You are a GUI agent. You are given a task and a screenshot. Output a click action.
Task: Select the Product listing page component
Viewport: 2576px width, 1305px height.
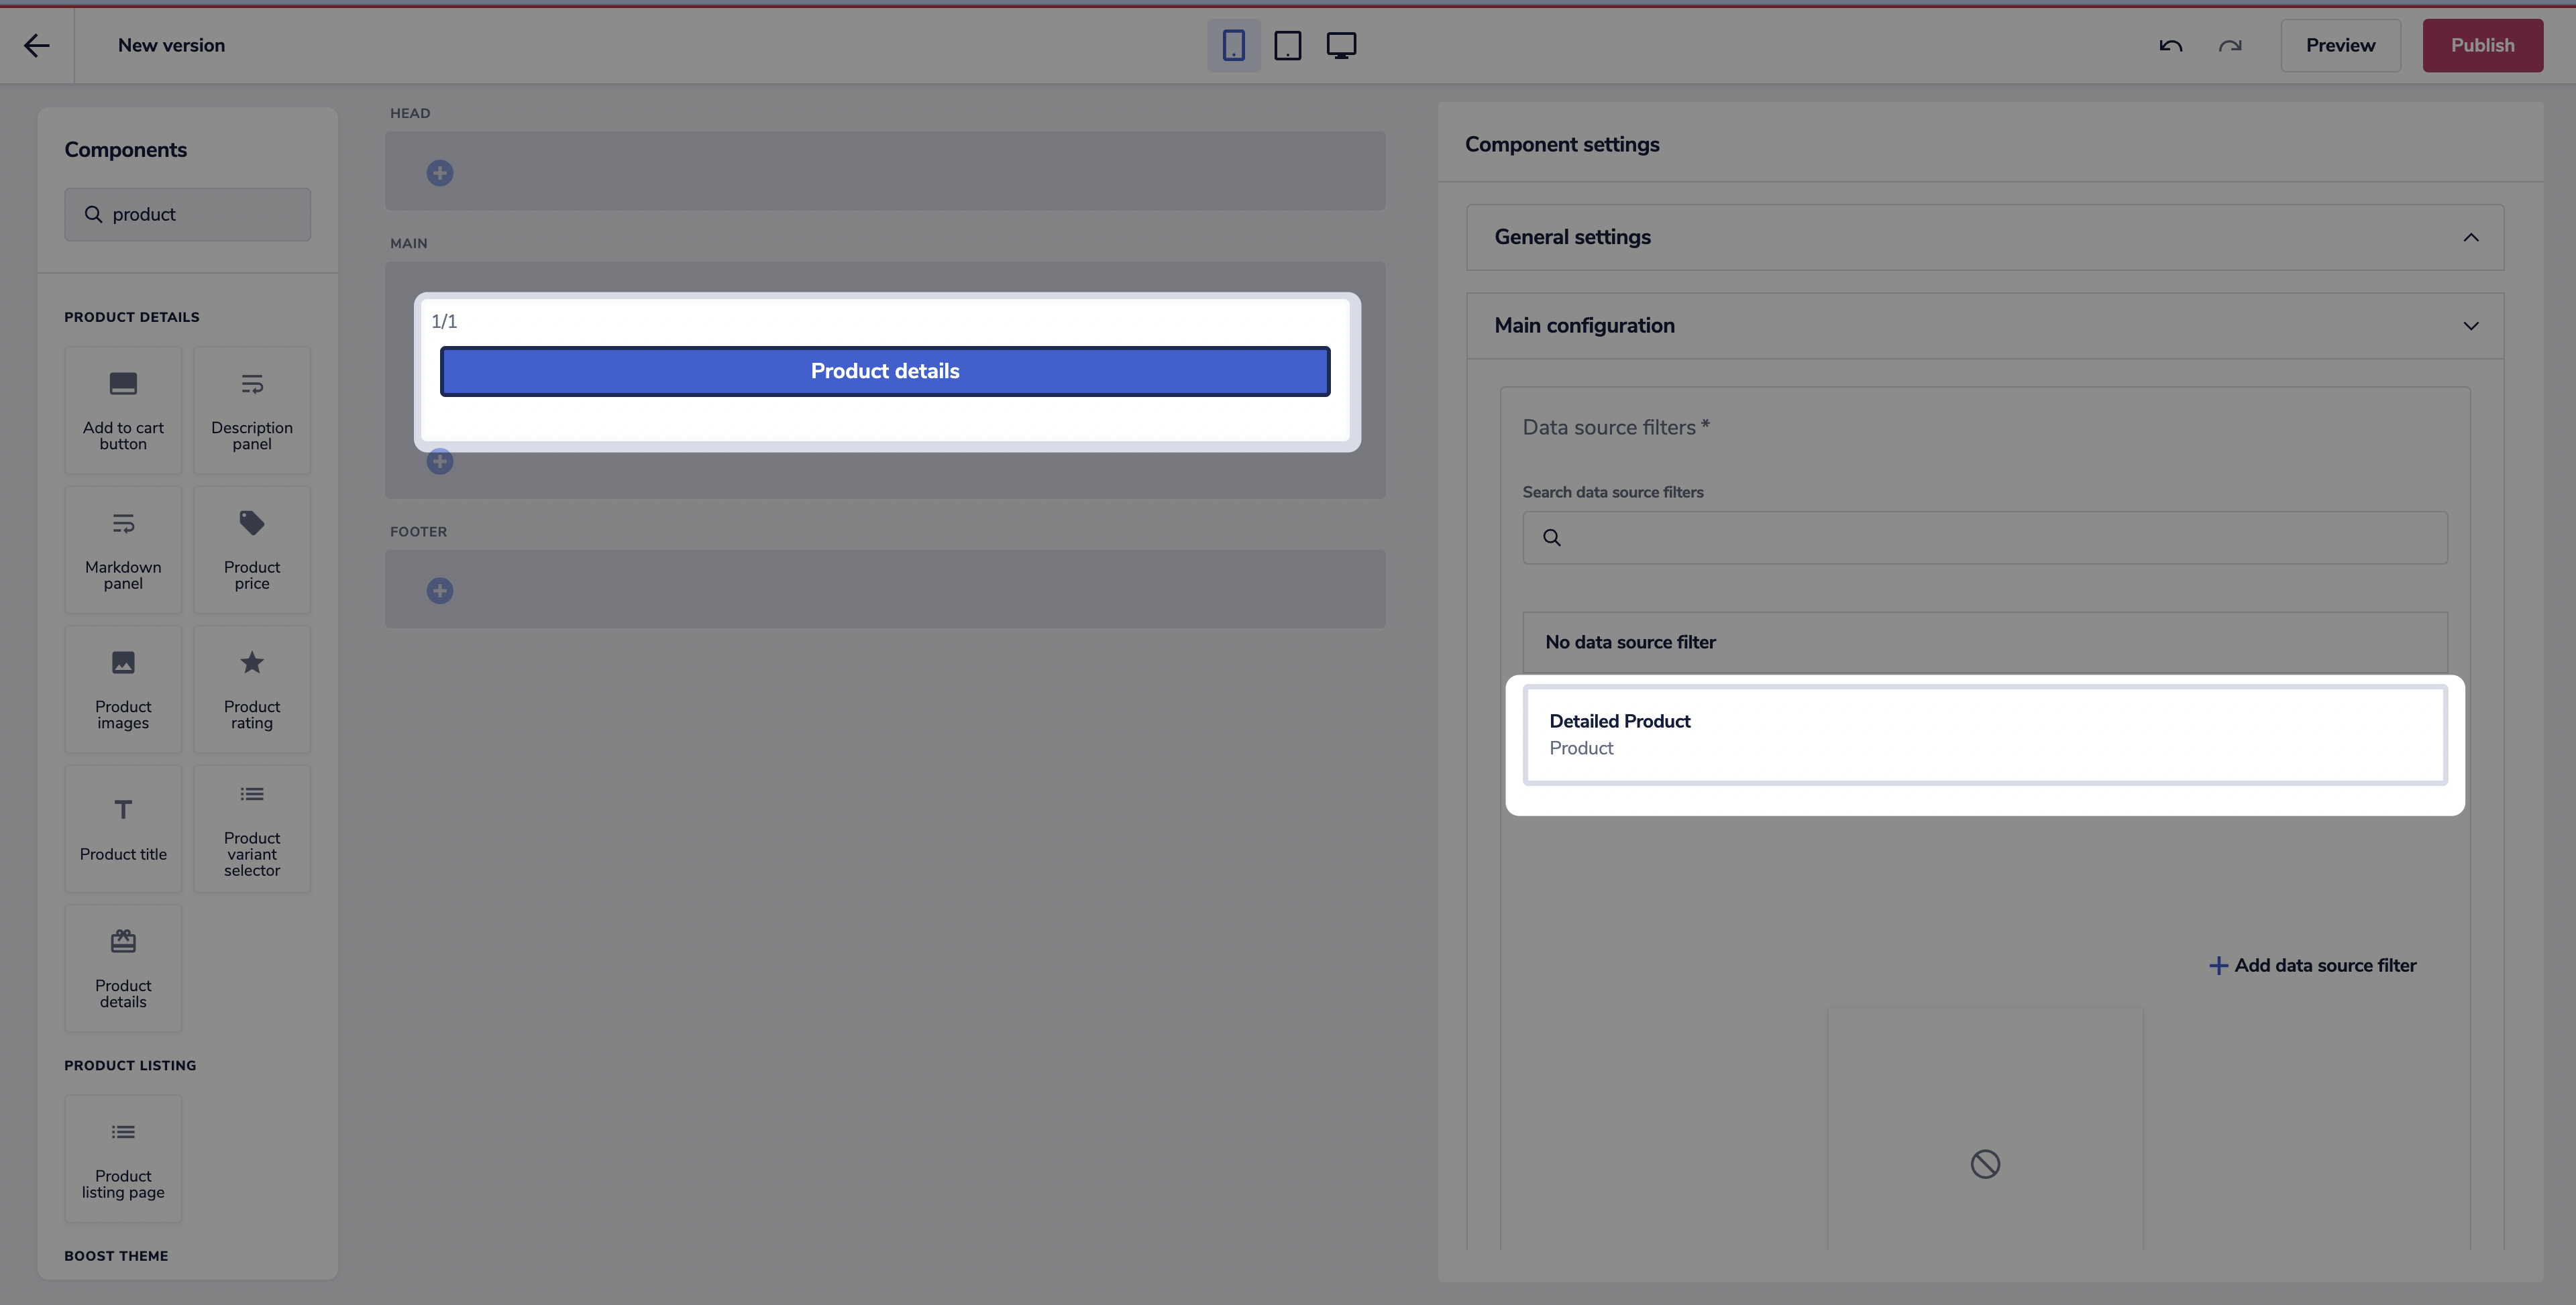(123, 1158)
